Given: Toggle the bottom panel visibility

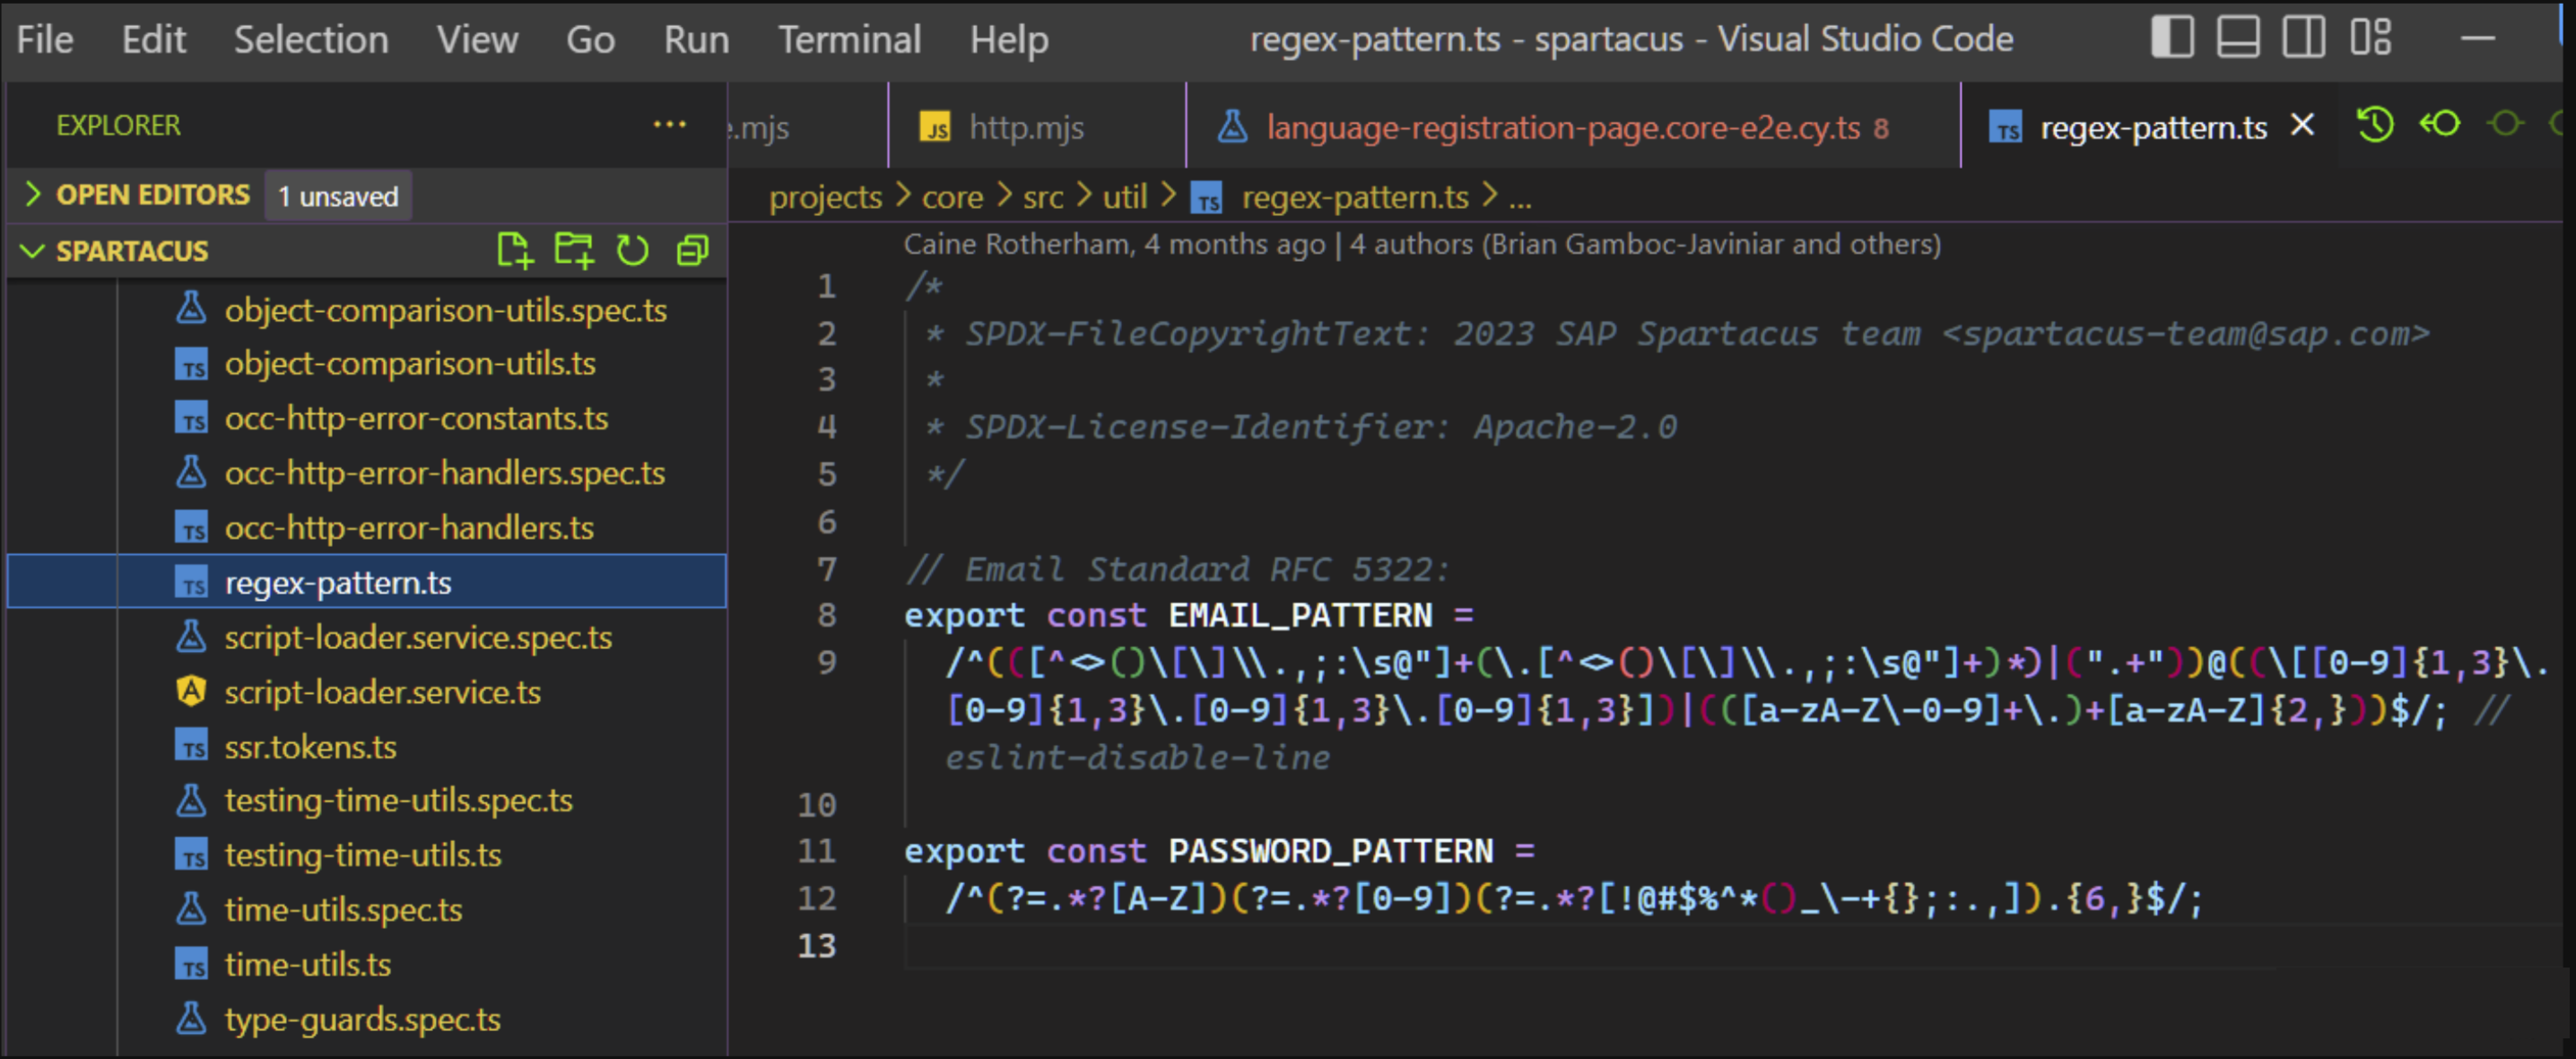Looking at the screenshot, I should 2238,38.
